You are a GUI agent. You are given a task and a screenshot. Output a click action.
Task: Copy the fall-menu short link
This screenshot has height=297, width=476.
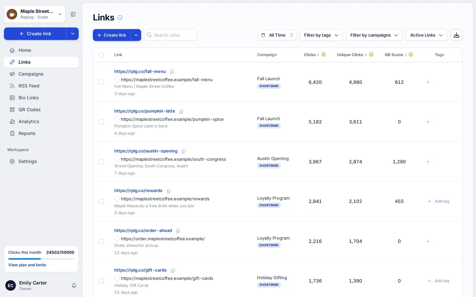172,72
